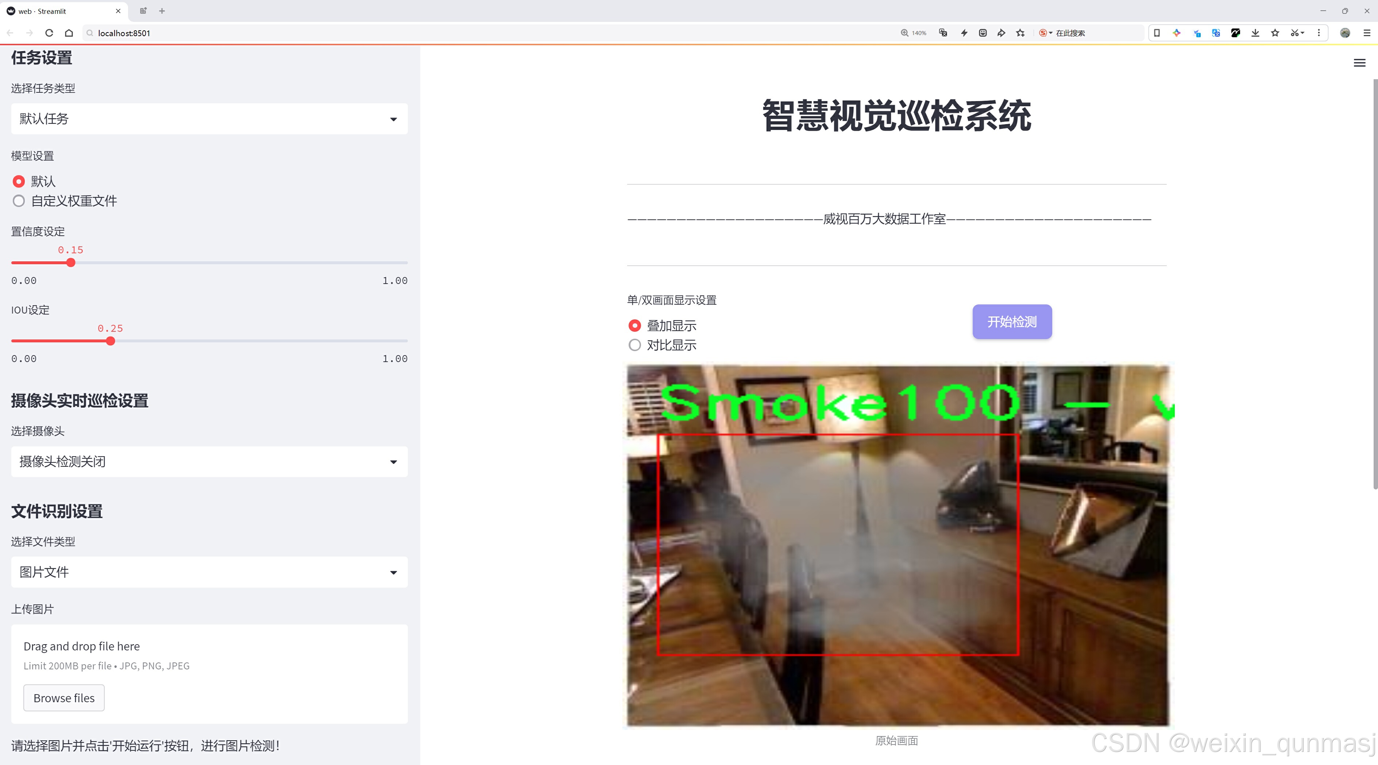
Task: Click the translate page icon
Action: pos(943,33)
